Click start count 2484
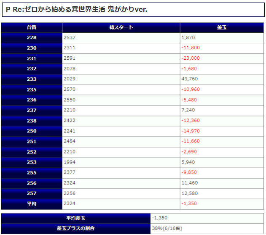 pos(70,141)
